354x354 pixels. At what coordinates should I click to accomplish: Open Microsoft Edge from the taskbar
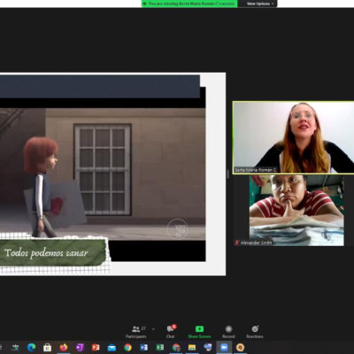[x=31, y=348]
